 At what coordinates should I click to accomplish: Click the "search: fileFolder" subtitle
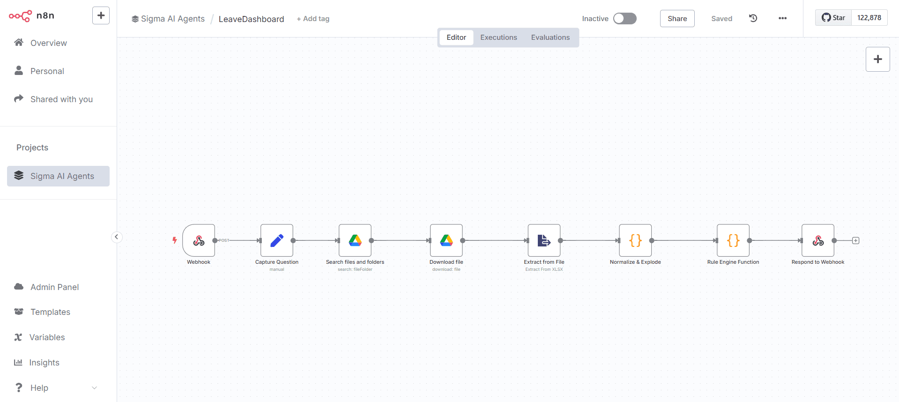coord(355,269)
